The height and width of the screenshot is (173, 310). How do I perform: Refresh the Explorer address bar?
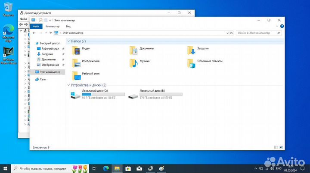coord(232,33)
